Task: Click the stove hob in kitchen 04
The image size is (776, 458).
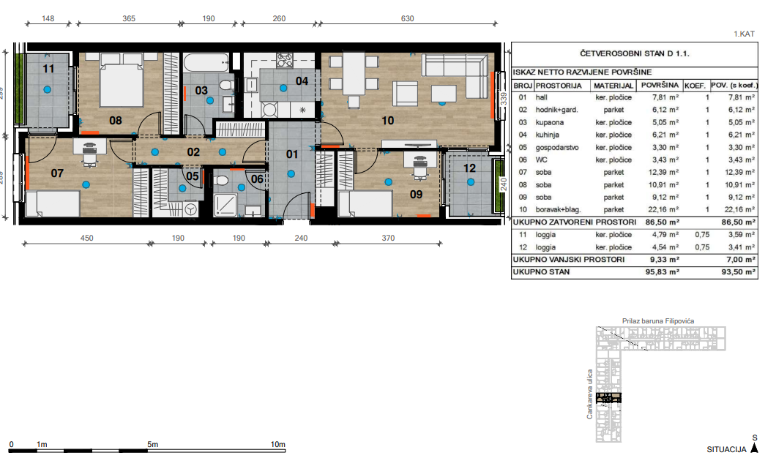Action: point(285,60)
